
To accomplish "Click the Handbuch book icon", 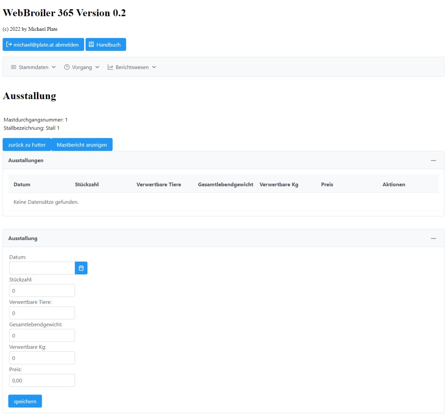I will (91, 45).
